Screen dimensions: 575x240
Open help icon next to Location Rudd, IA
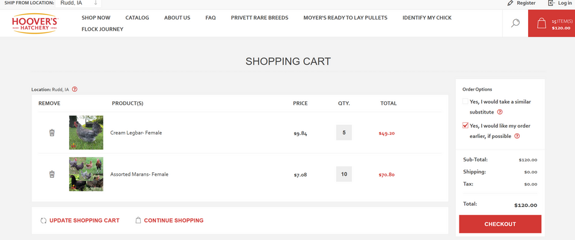pyautogui.click(x=75, y=89)
